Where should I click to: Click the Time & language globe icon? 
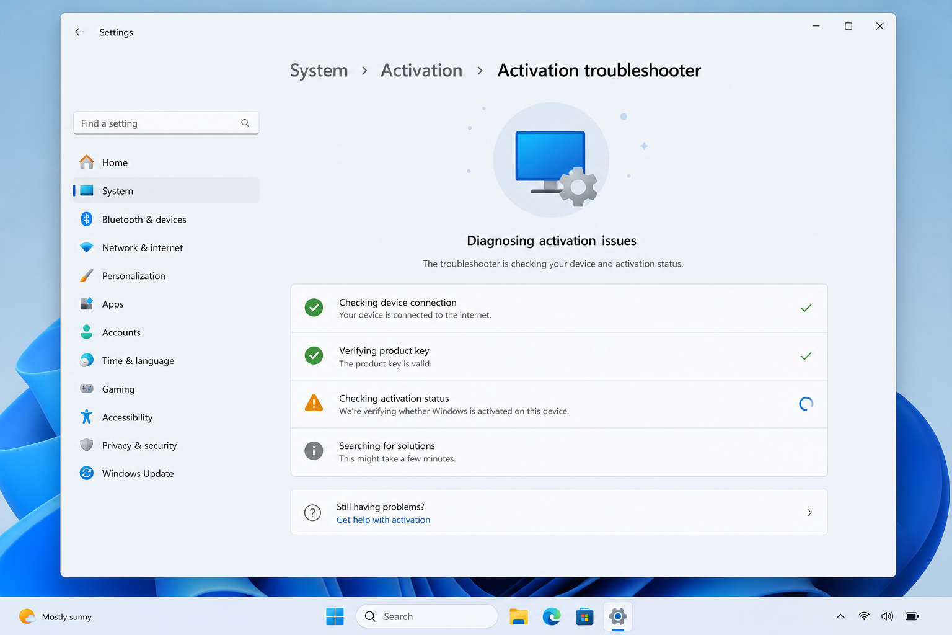pos(87,360)
